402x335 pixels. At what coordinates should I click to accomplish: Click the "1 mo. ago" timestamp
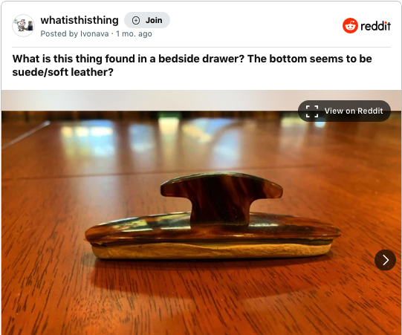point(134,34)
